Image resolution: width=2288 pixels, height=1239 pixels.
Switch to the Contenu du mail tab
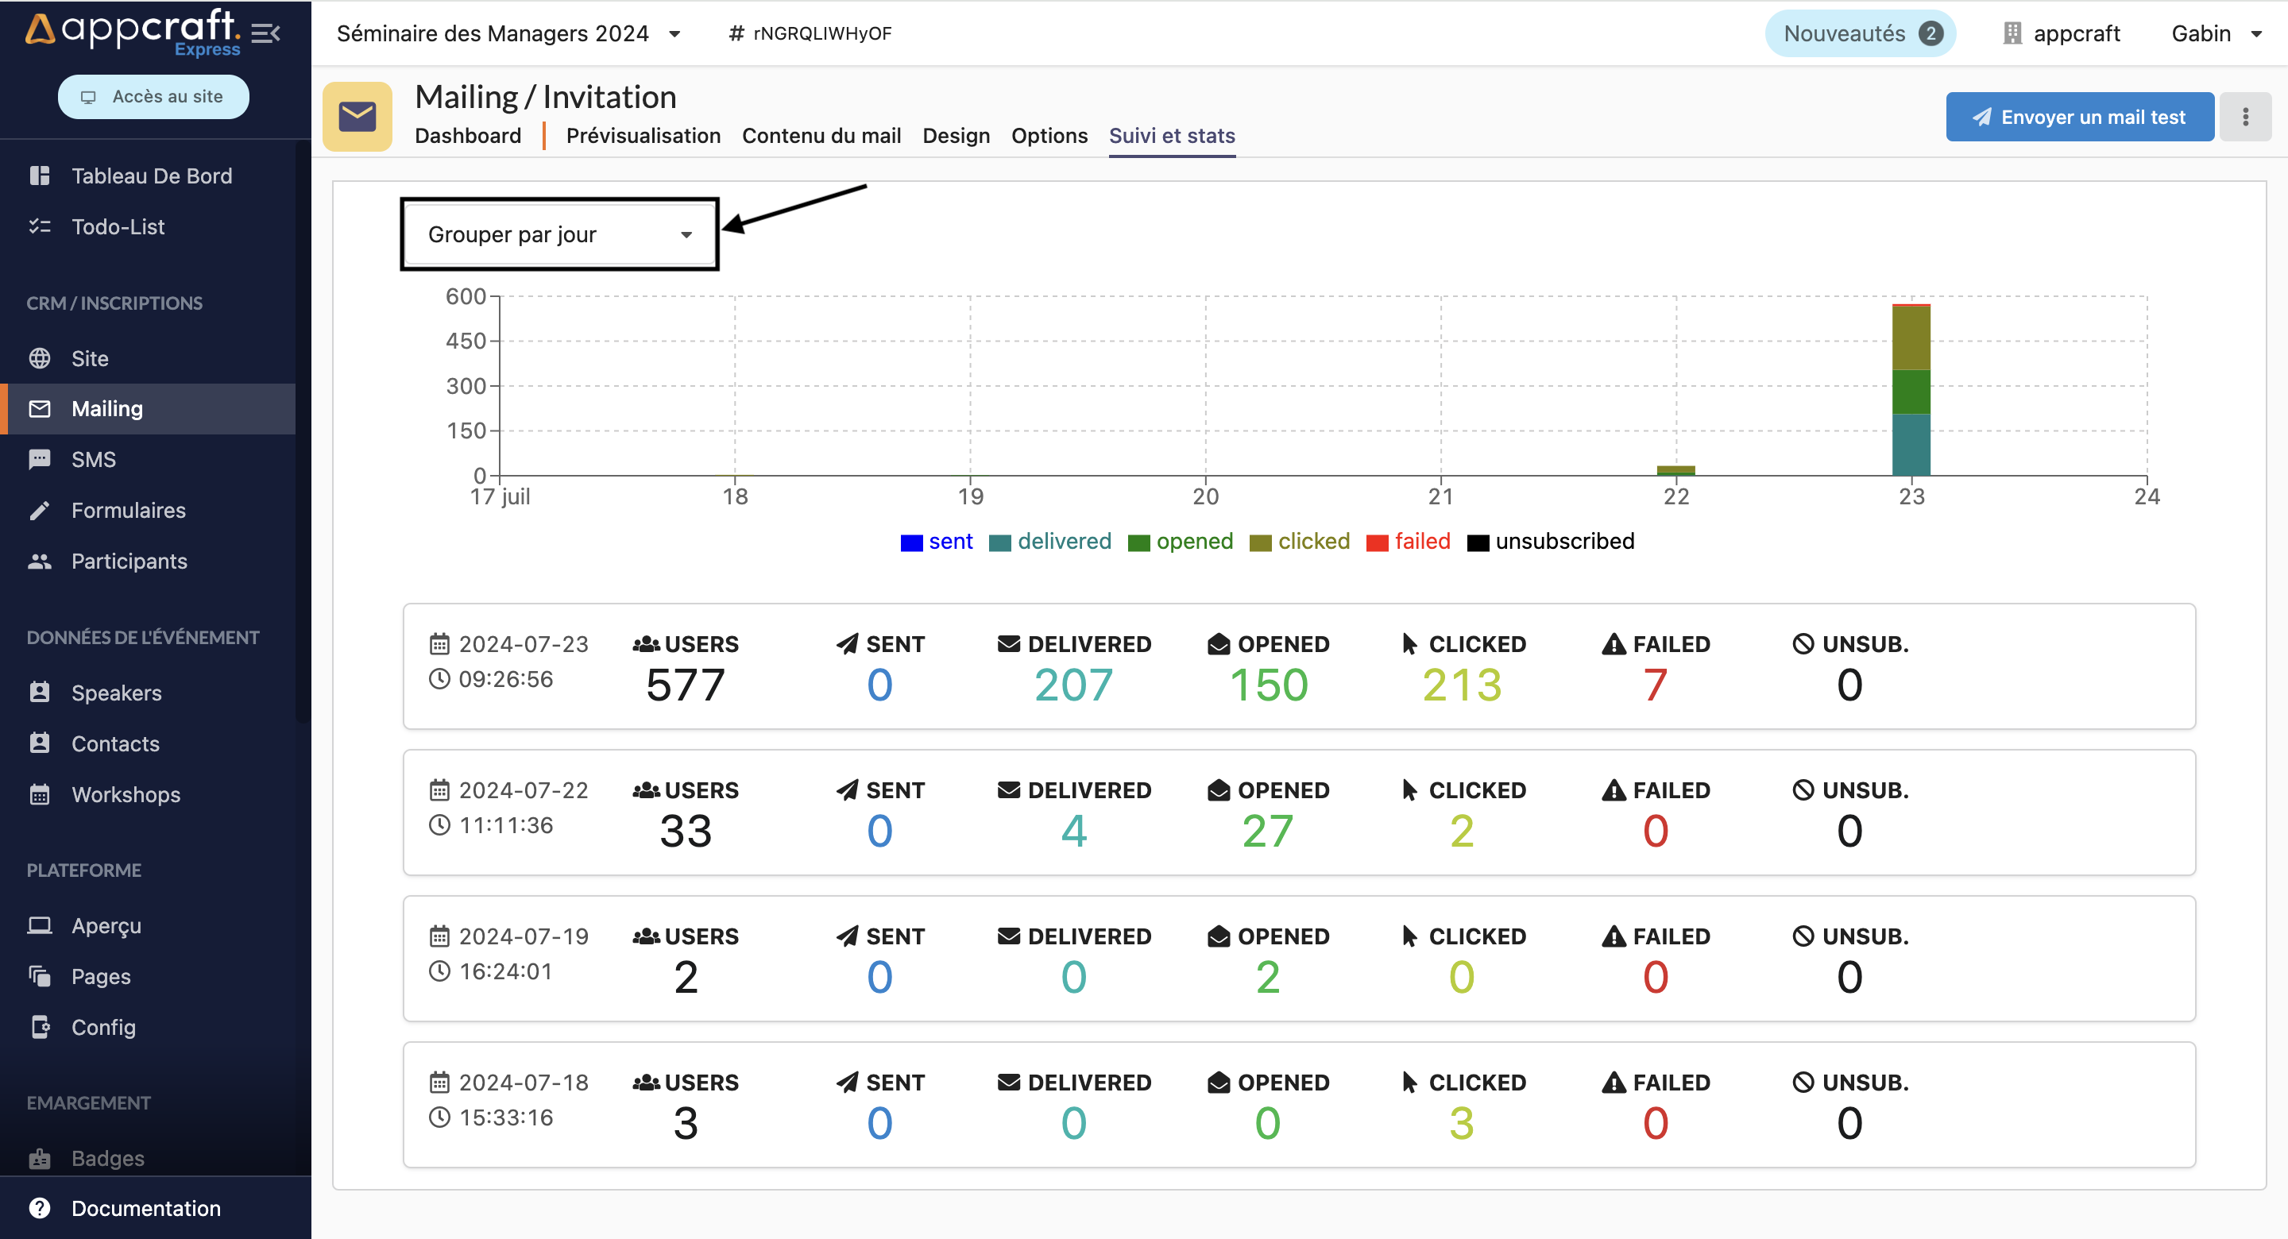821,136
